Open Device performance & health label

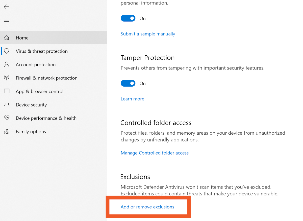pos(46,118)
